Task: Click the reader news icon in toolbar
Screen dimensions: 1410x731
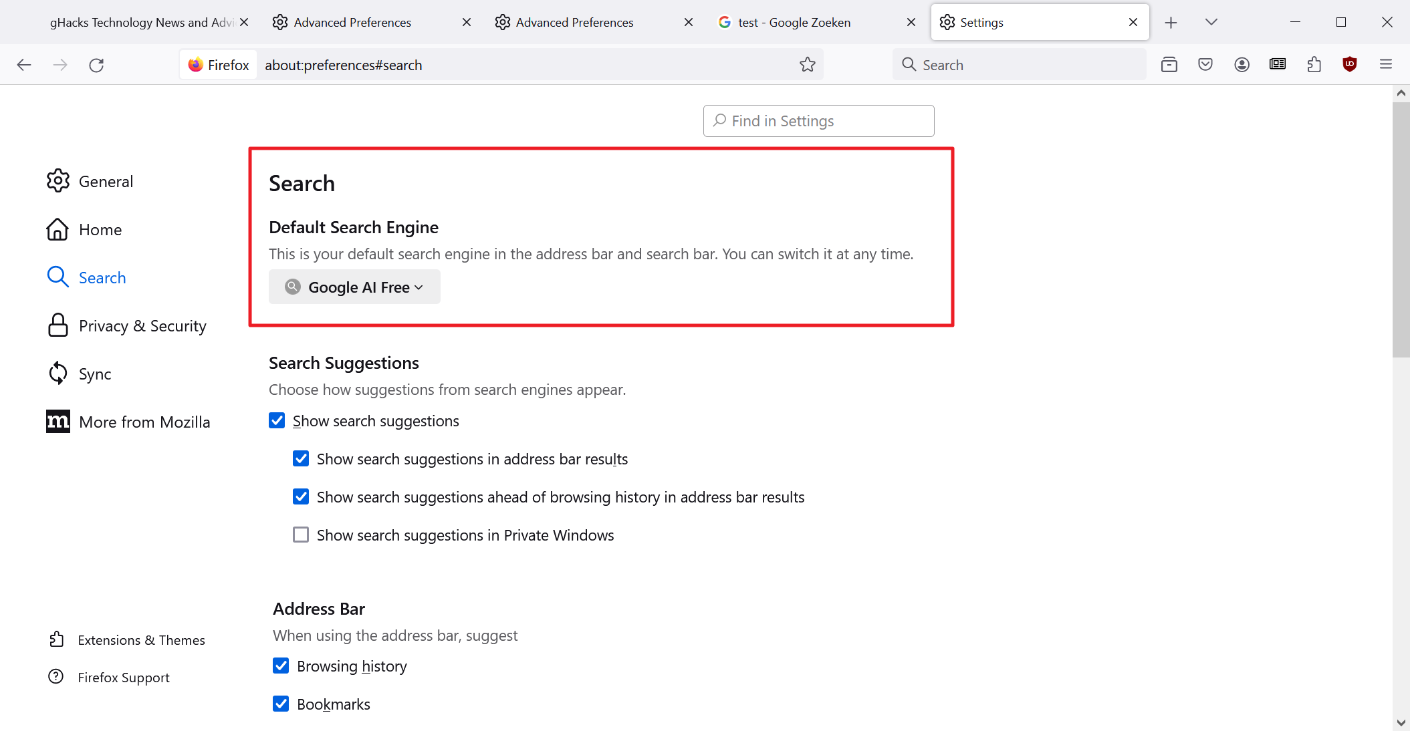Action: click(1277, 65)
